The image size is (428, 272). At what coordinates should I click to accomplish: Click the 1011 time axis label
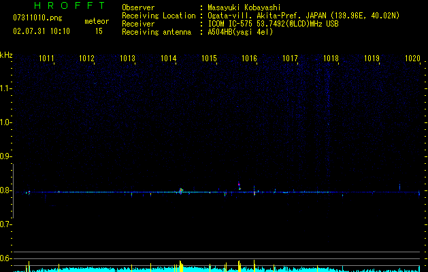pos(46,58)
